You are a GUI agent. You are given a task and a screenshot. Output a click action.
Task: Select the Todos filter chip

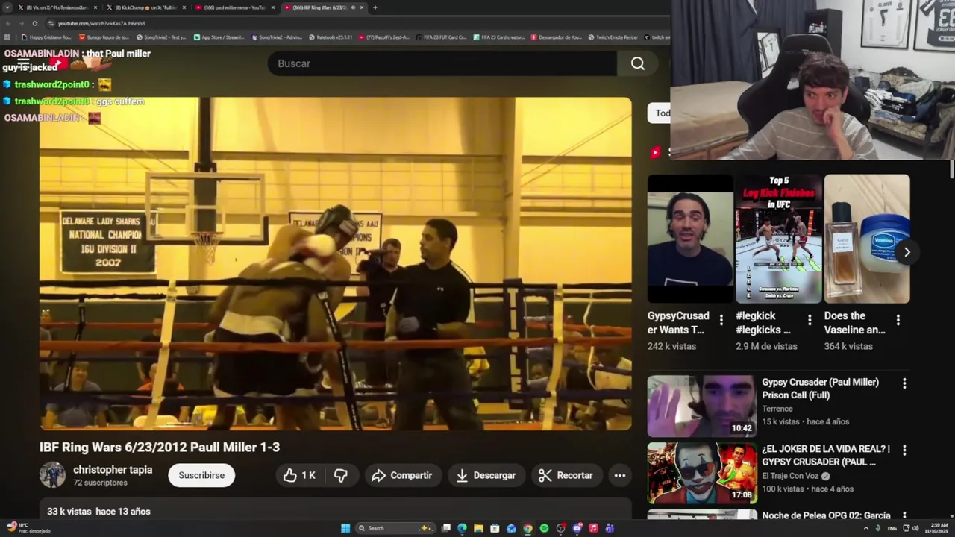click(661, 113)
